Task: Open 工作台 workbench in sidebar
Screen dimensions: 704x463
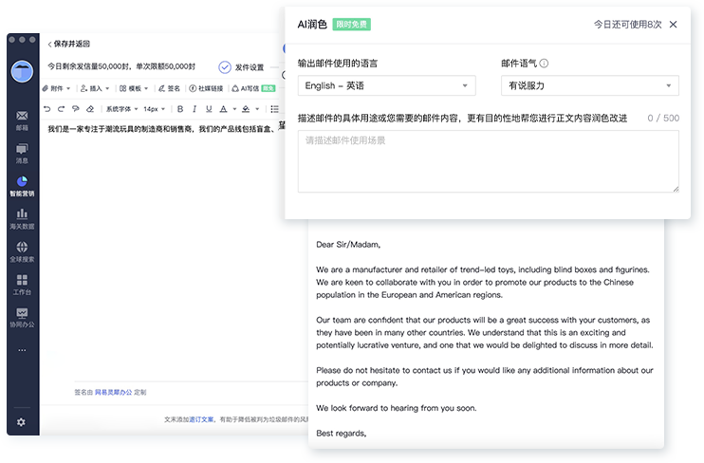Action: [x=22, y=284]
